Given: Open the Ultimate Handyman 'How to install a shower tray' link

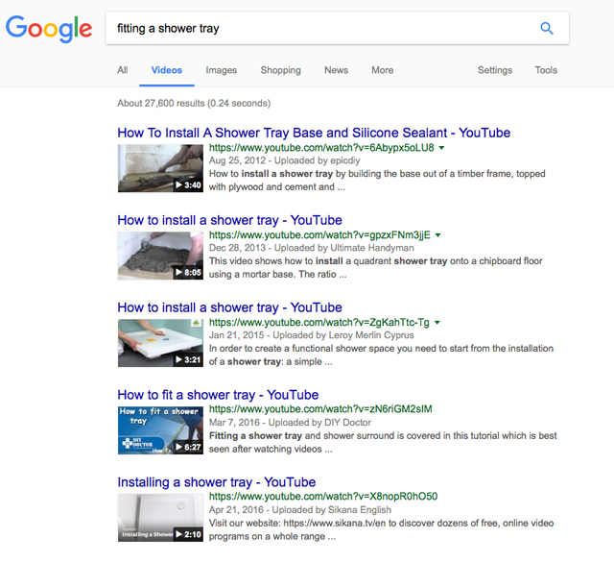Looking at the screenshot, I should pos(230,220).
